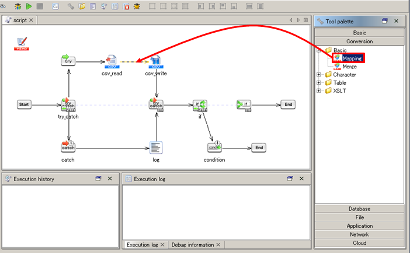410x253 pixels.
Task: Click the gray Stop execution button
Action: point(40,6)
